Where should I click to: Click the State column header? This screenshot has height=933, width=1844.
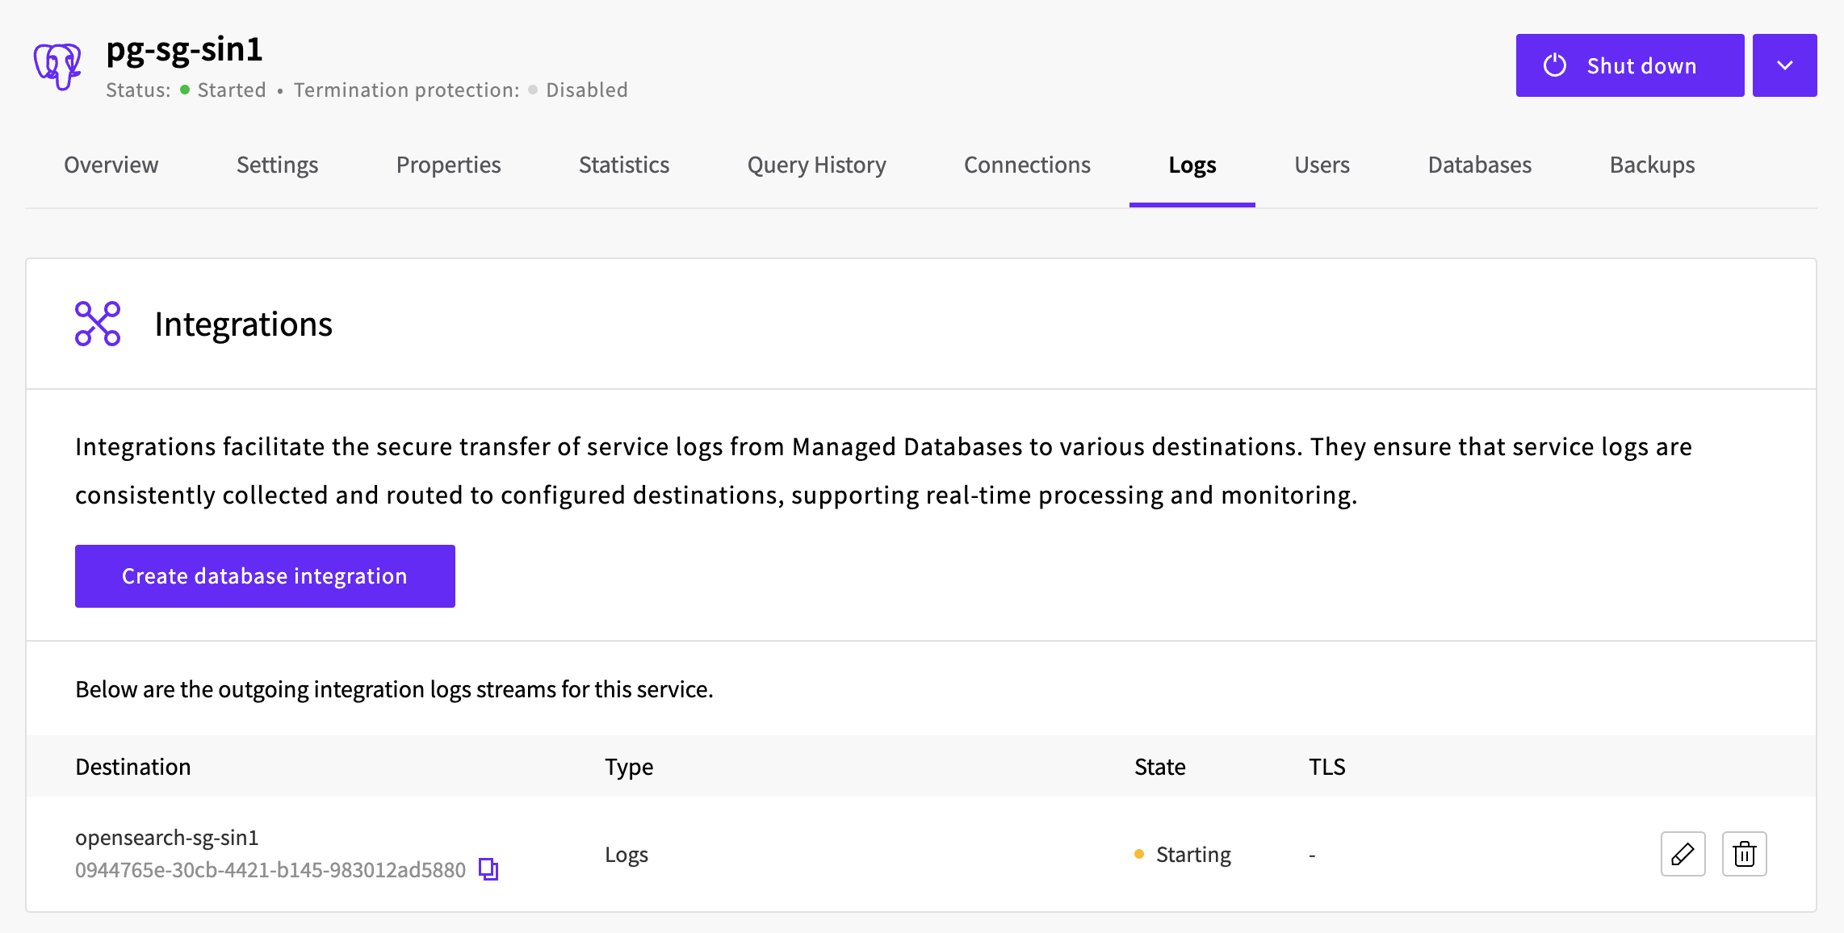(x=1159, y=767)
